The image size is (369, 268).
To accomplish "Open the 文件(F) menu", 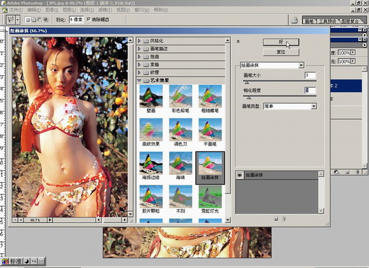I will pyautogui.click(x=16, y=10).
